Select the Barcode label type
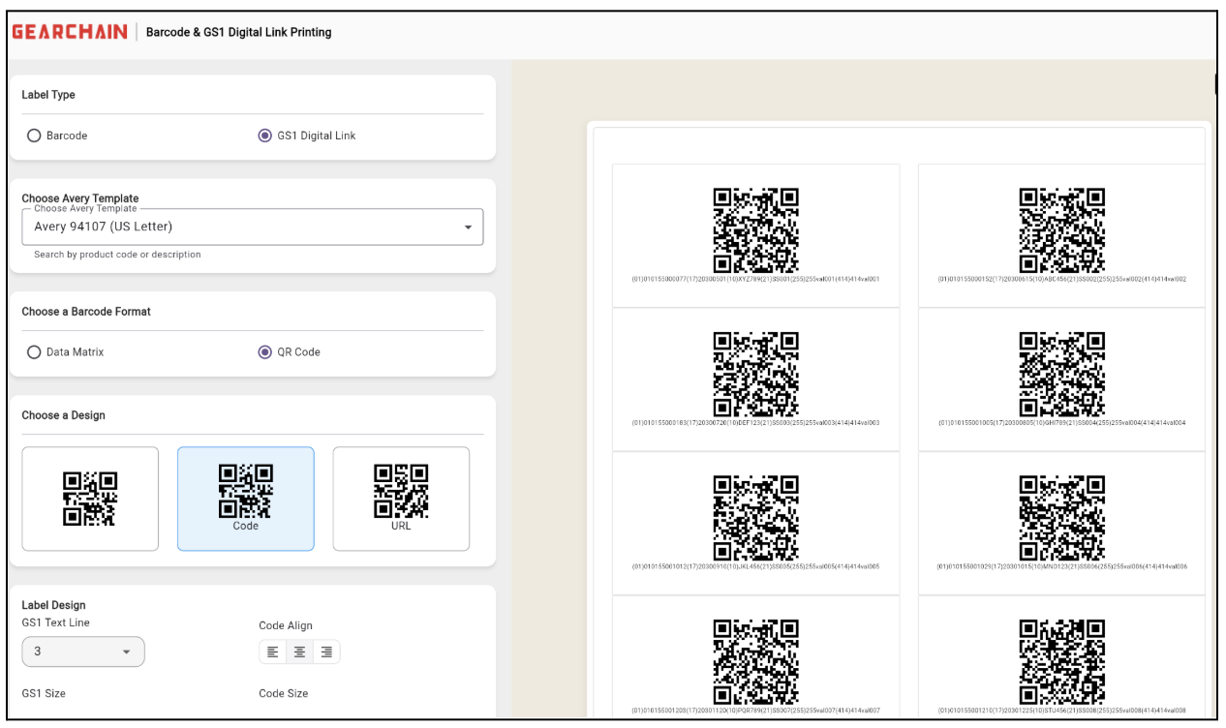Screen dimensions: 1226x728 click(x=34, y=136)
